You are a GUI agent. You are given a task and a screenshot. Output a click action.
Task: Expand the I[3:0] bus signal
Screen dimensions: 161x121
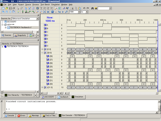click(42, 49)
